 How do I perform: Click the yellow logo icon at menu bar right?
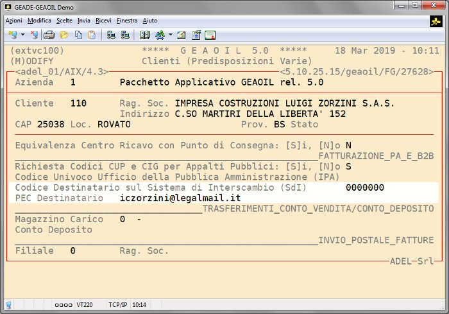point(436,21)
